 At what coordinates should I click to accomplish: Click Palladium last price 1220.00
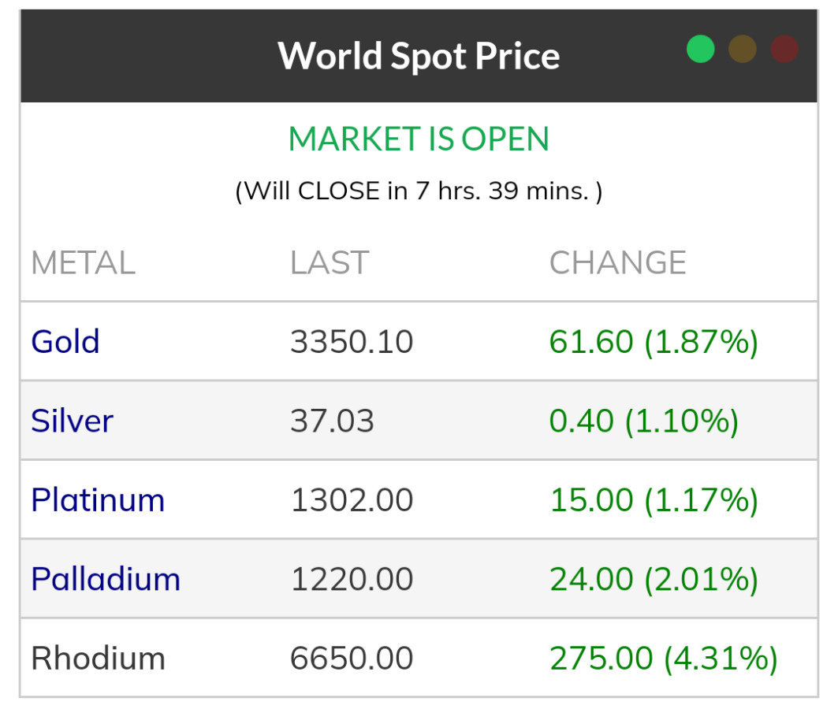click(352, 579)
